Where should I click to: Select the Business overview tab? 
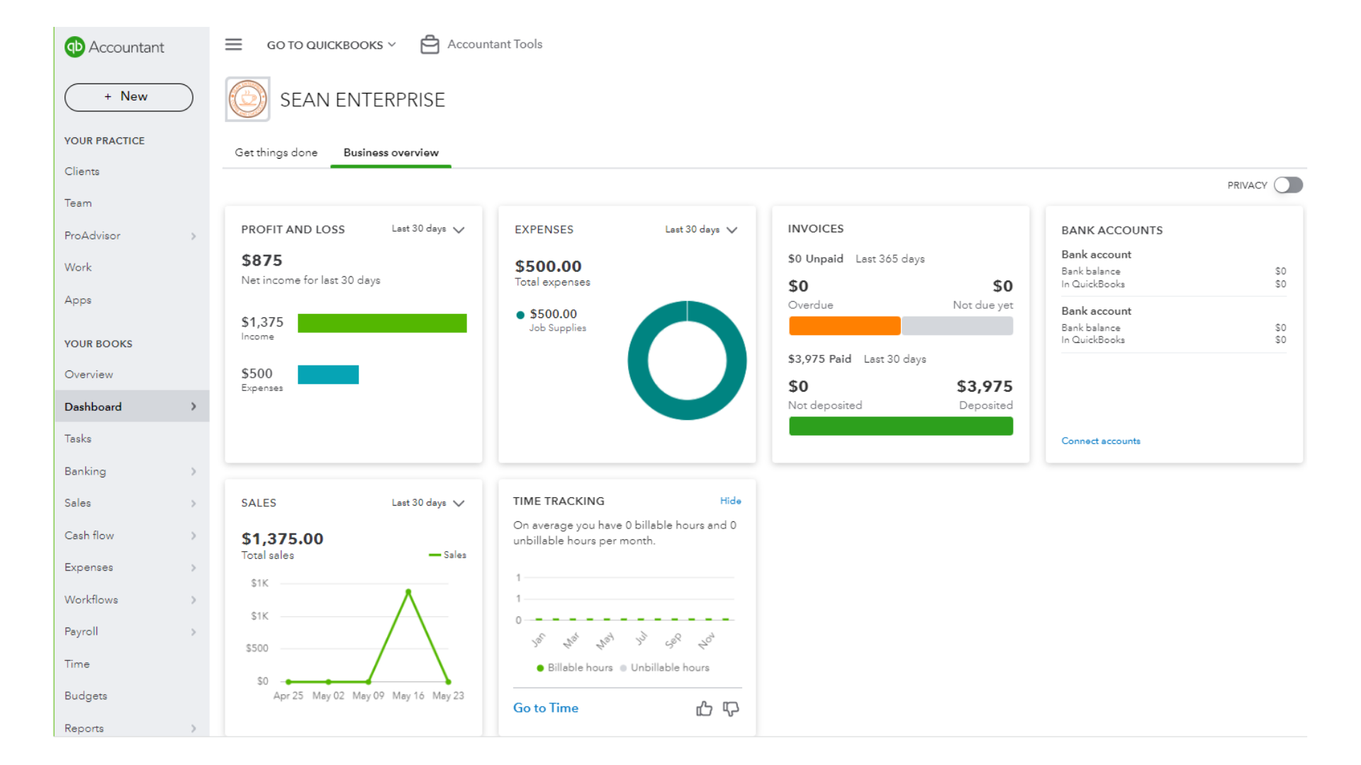(391, 152)
